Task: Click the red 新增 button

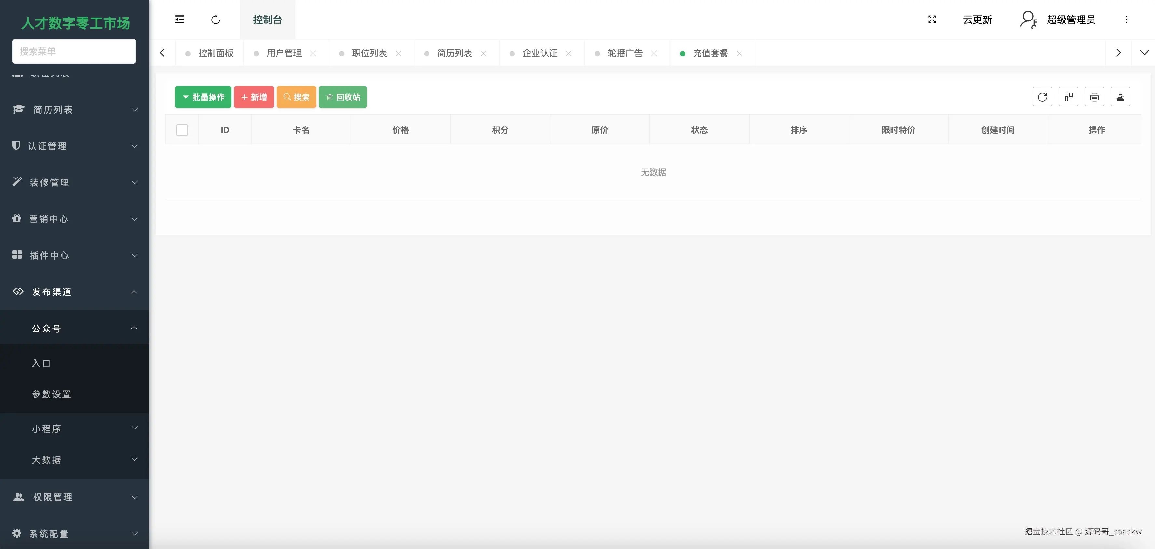Action: (254, 97)
